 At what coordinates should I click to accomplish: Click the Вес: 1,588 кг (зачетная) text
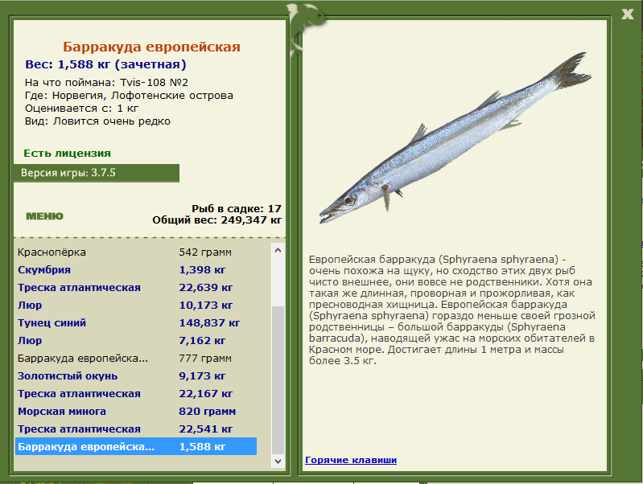point(105,64)
